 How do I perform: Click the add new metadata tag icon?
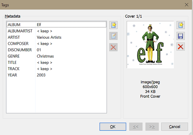coord(113,25)
